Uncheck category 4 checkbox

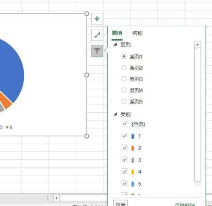[x=125, y=171]
